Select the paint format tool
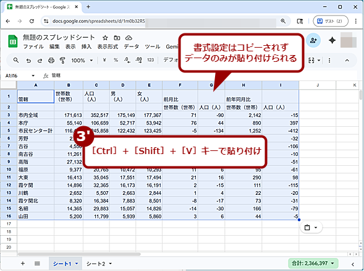 pyautogui.click(x=62, y=61)
